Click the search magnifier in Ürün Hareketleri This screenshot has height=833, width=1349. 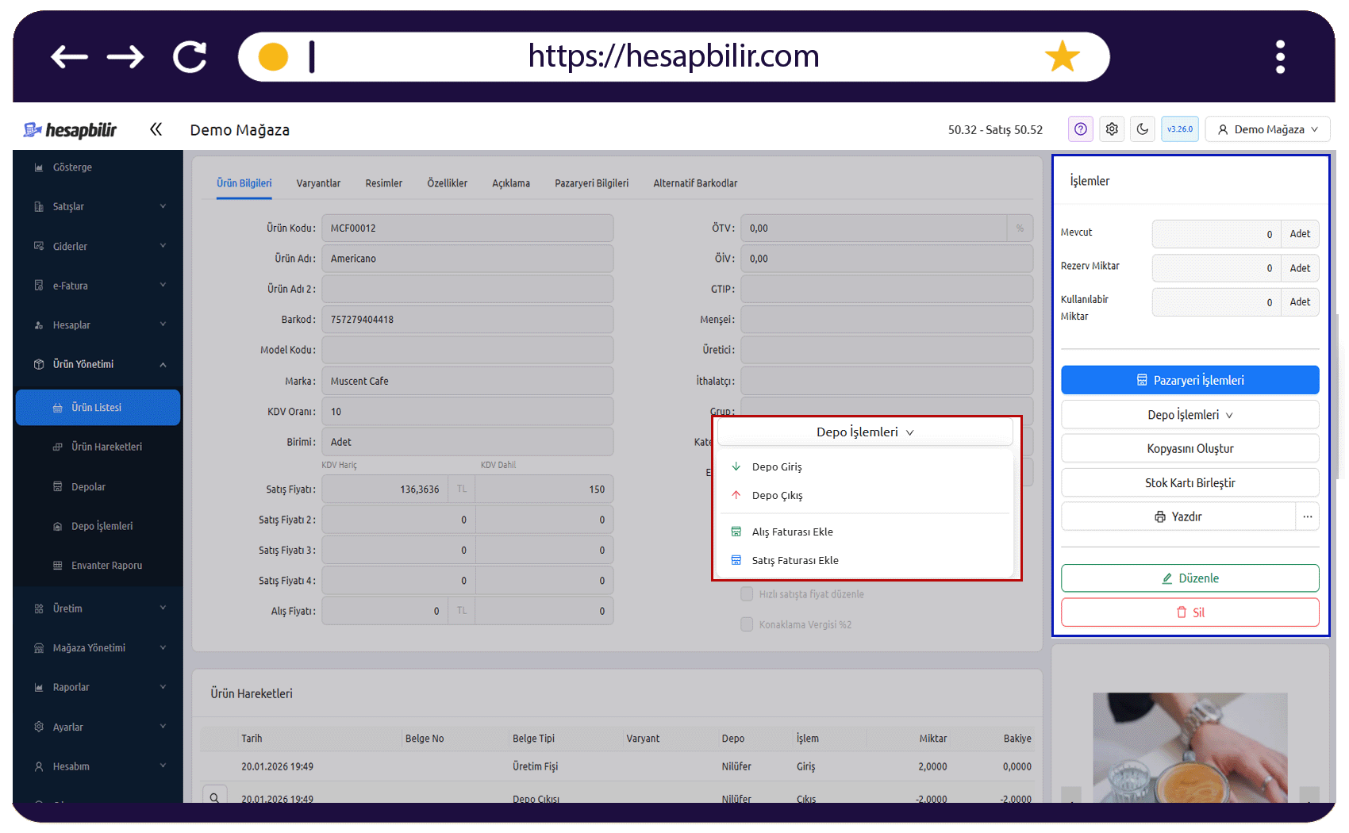pos(214,797)
